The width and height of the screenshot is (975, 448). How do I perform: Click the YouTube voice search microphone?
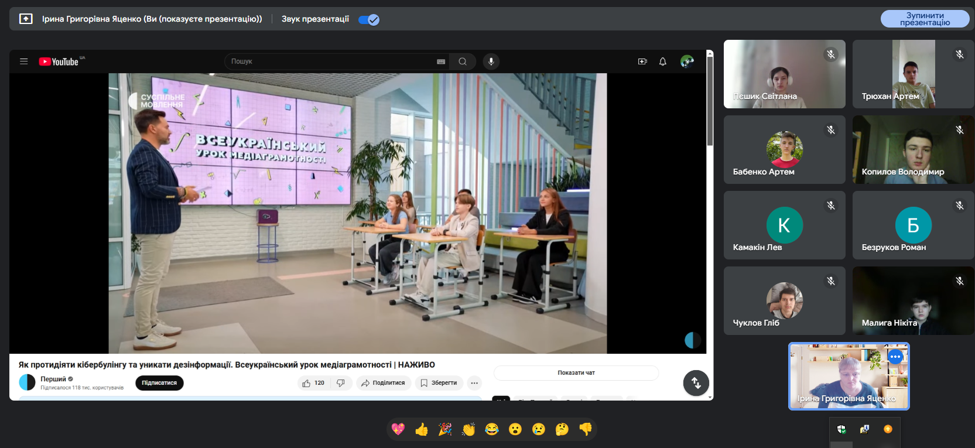(x=491, y=61)
